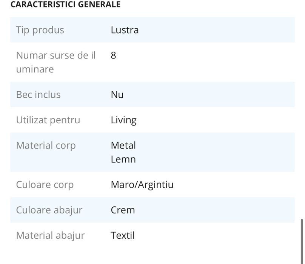The width and height of the screenshot is (305, 264).
Task: Select the Maro/Argintiu color value
Action: pyautogui.click(x=142, y=185)
